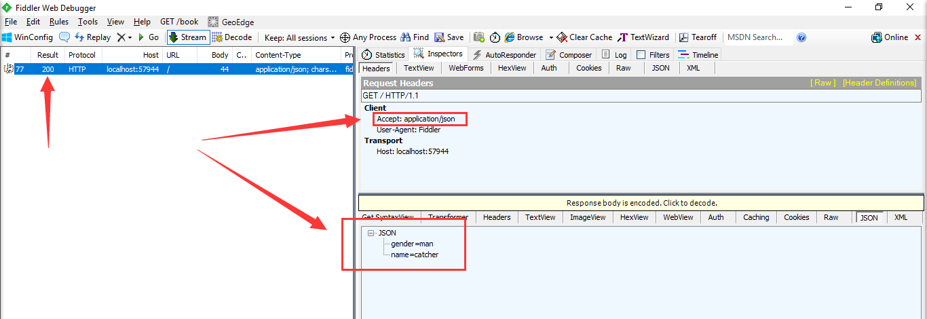
Task: Select response Caching tab
Action: [756, 217]
